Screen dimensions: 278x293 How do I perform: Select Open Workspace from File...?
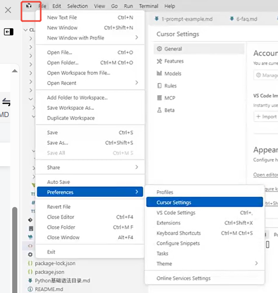pos(90,73)
